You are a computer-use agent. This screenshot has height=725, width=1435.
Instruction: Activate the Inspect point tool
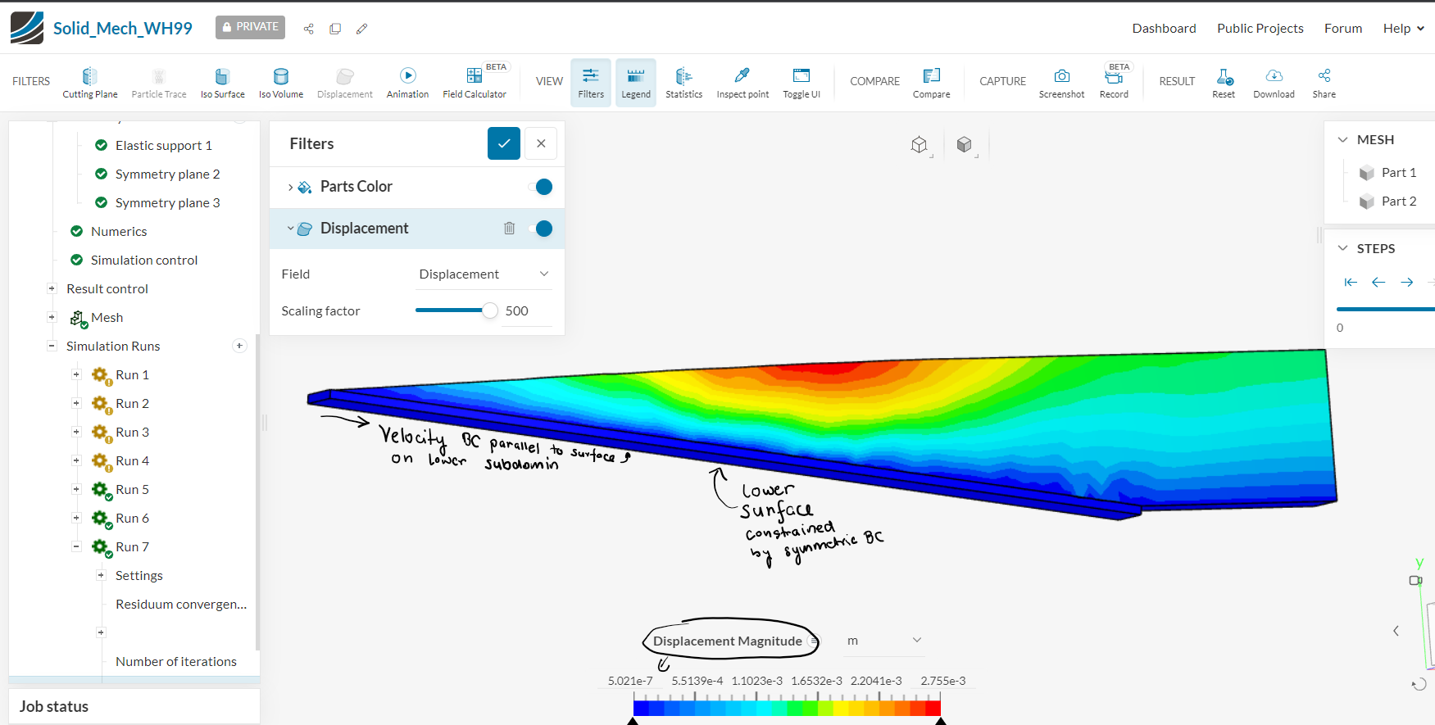tap(742, 83)
